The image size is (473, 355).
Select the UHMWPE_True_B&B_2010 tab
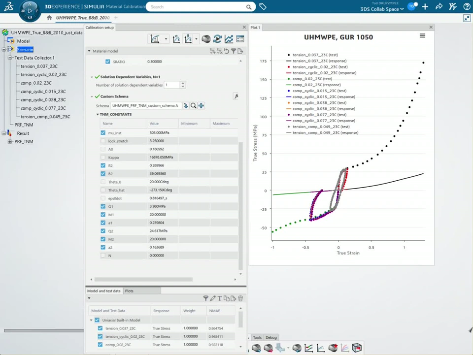point(83,18)
